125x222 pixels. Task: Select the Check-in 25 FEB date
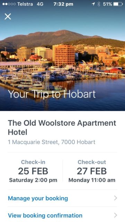click(x=33, y=171)
